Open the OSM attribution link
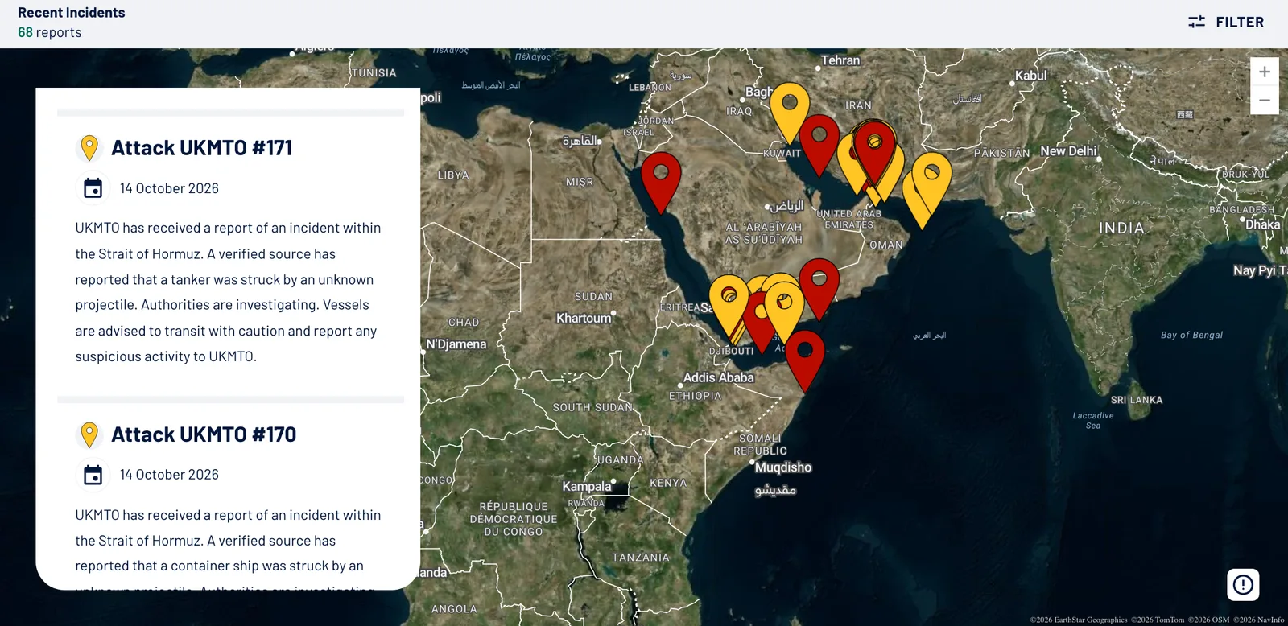Image resolution: width=1288 pixels, height=626 pixels. pos(1209,620)
